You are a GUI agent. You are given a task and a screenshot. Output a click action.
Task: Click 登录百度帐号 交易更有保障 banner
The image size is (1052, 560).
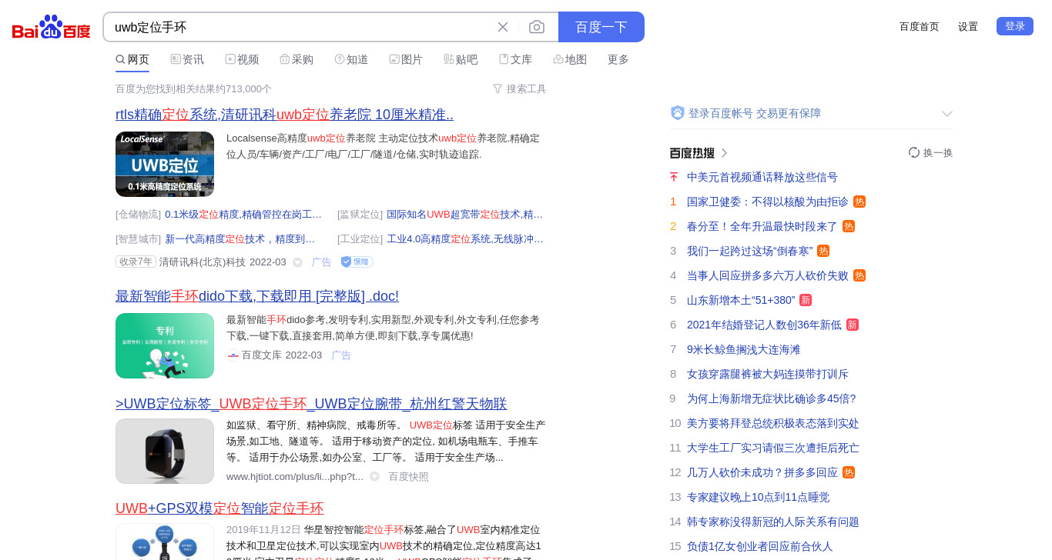pos(755,113)
